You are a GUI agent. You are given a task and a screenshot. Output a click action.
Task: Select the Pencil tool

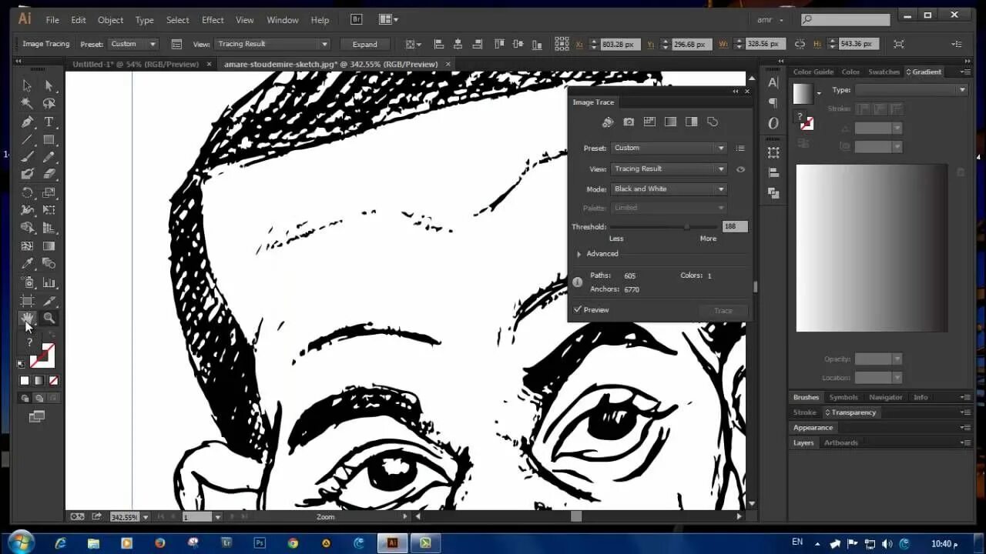(49, 157)
